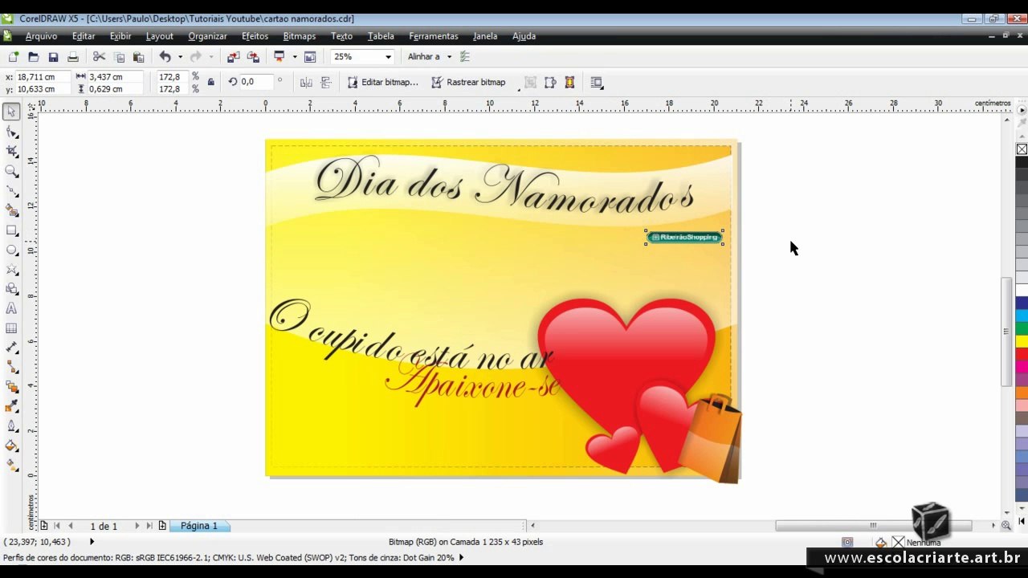
Task: Click the Export icon
Action: tap(253, 57)
